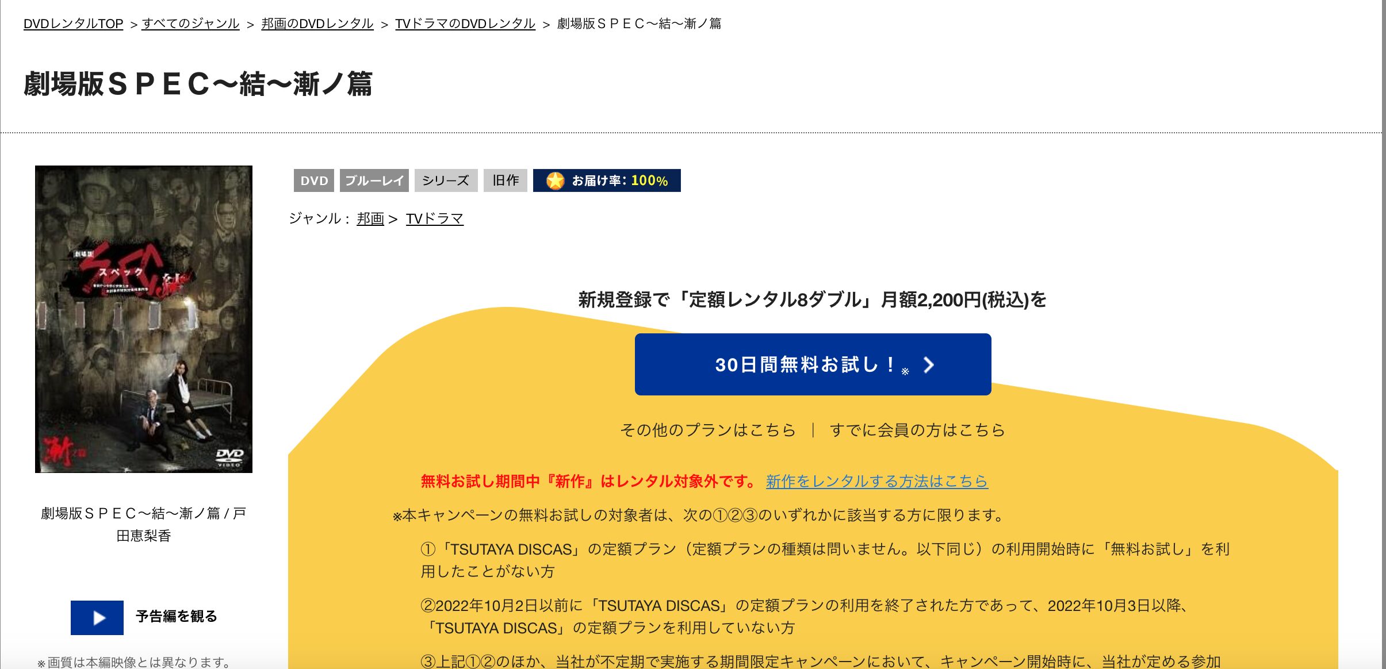Click the star delivery-rate badge

click(x=556, y=180)
